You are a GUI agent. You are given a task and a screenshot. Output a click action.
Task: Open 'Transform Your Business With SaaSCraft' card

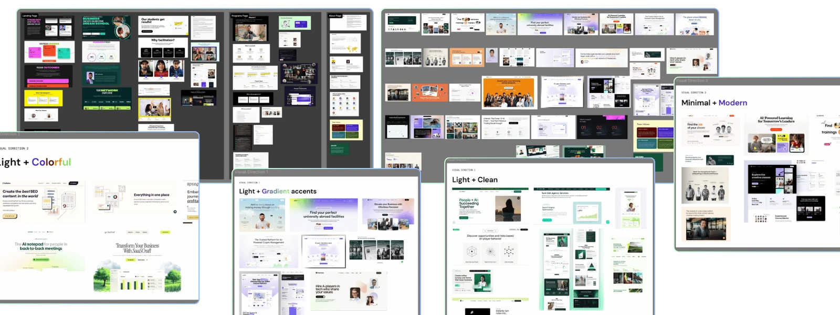click(138, 260)
